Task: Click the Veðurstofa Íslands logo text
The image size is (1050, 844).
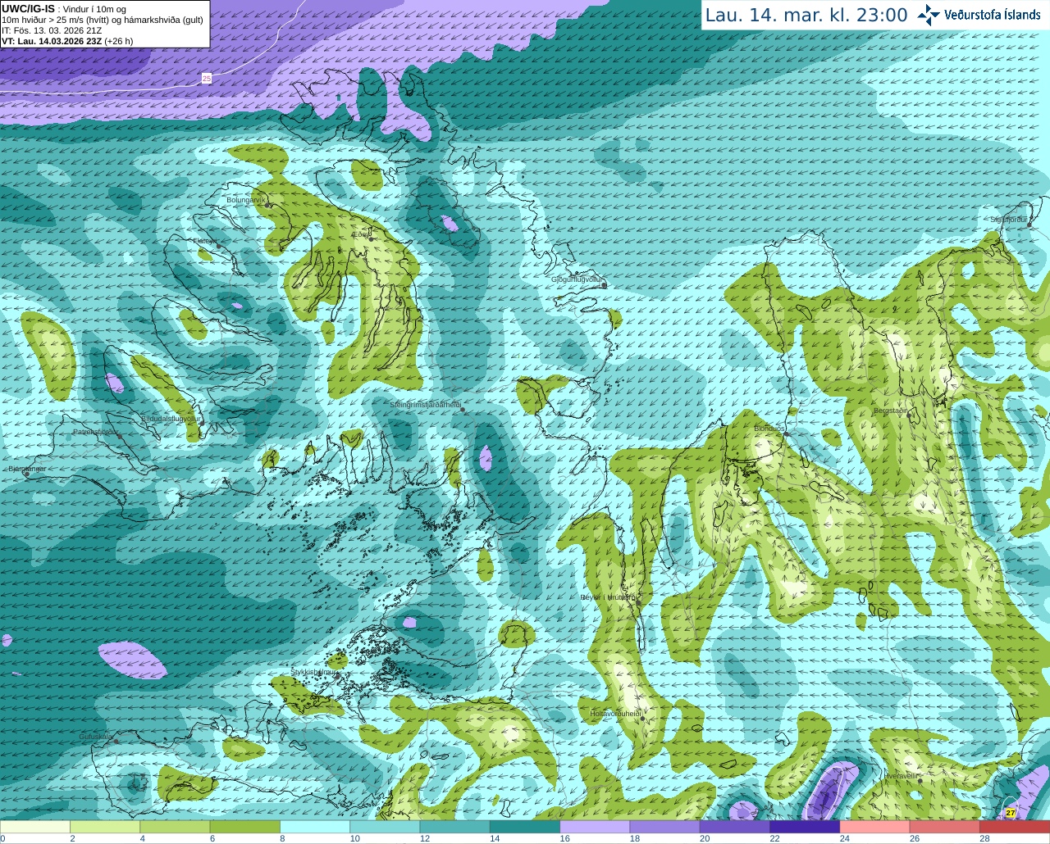Action: pyautogui.click(x=993, y=15)
